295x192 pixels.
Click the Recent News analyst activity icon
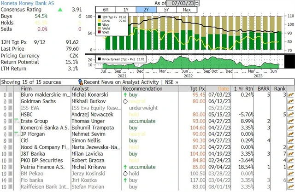80,82
